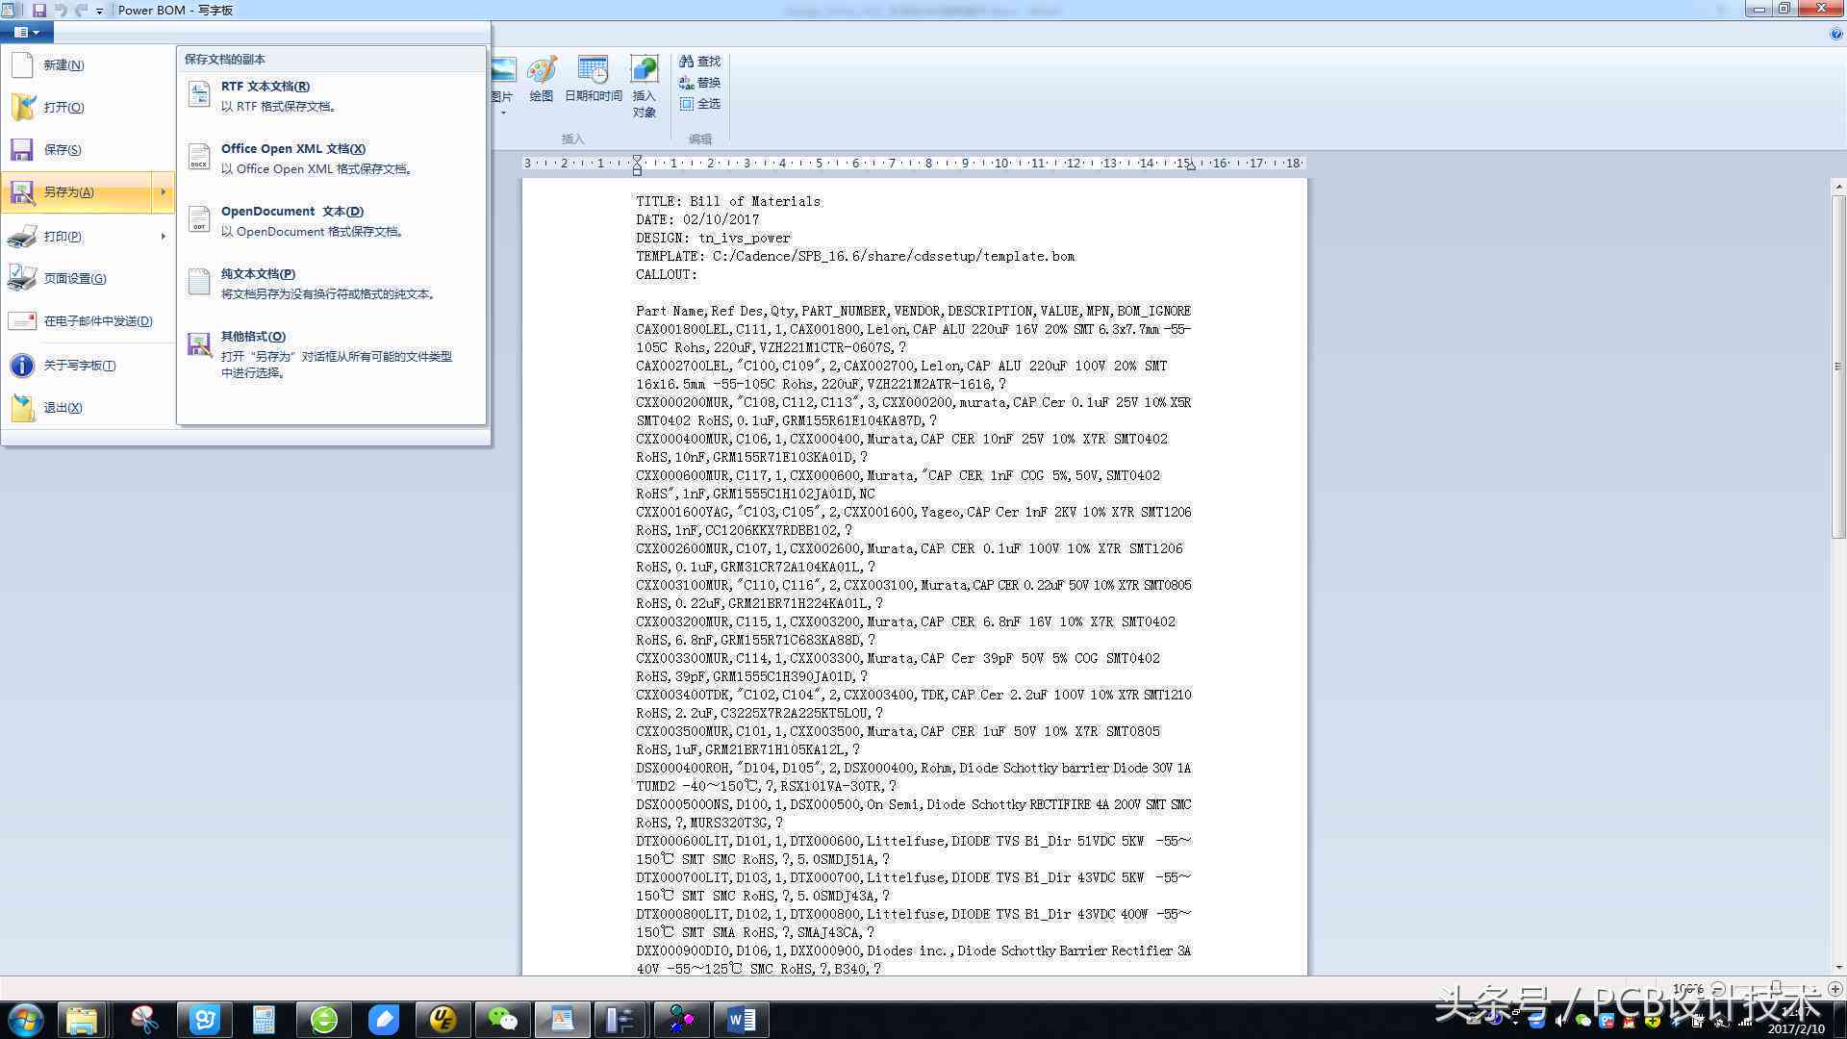This screenshot has height=1039, width=1847.
Task: Open 关于写字板(T) info item
Action: (x=87, y=365)
